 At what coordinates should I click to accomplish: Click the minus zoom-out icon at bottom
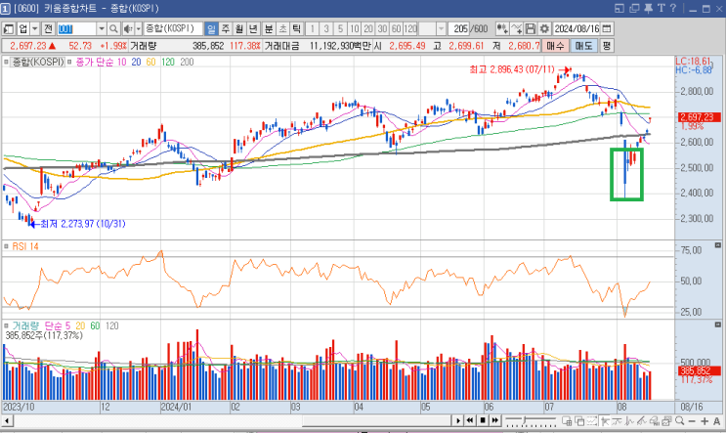(692, 421)
